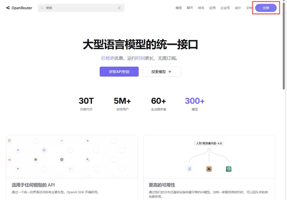Click the purple 300+ statistic
Viewport: 287px width, 200px height.
coord(195,101)
